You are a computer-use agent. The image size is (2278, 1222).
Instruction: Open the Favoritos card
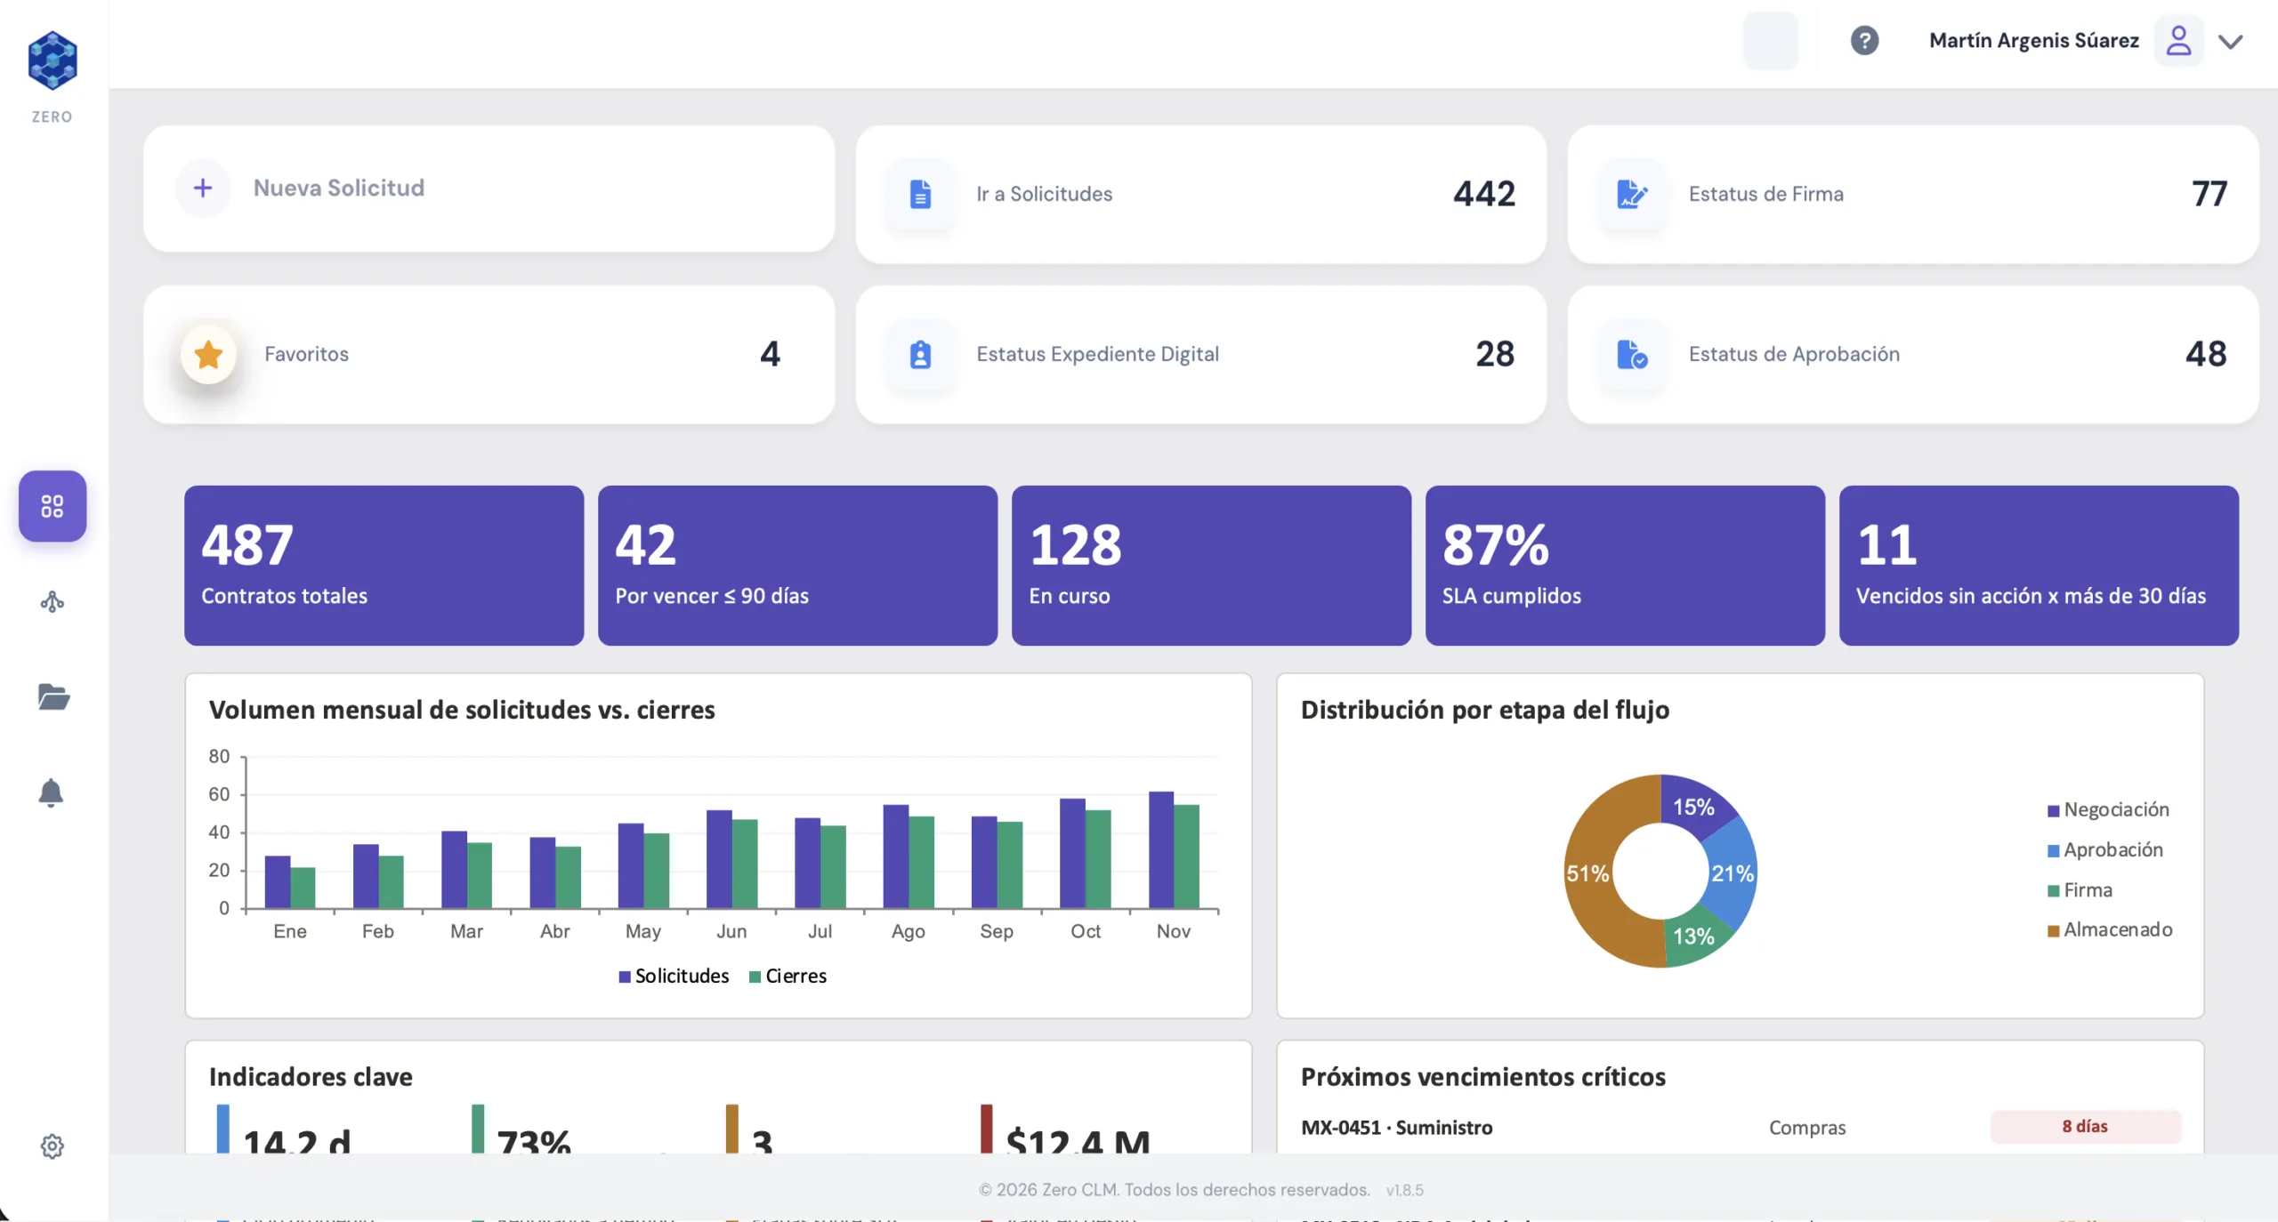(489, 354)
